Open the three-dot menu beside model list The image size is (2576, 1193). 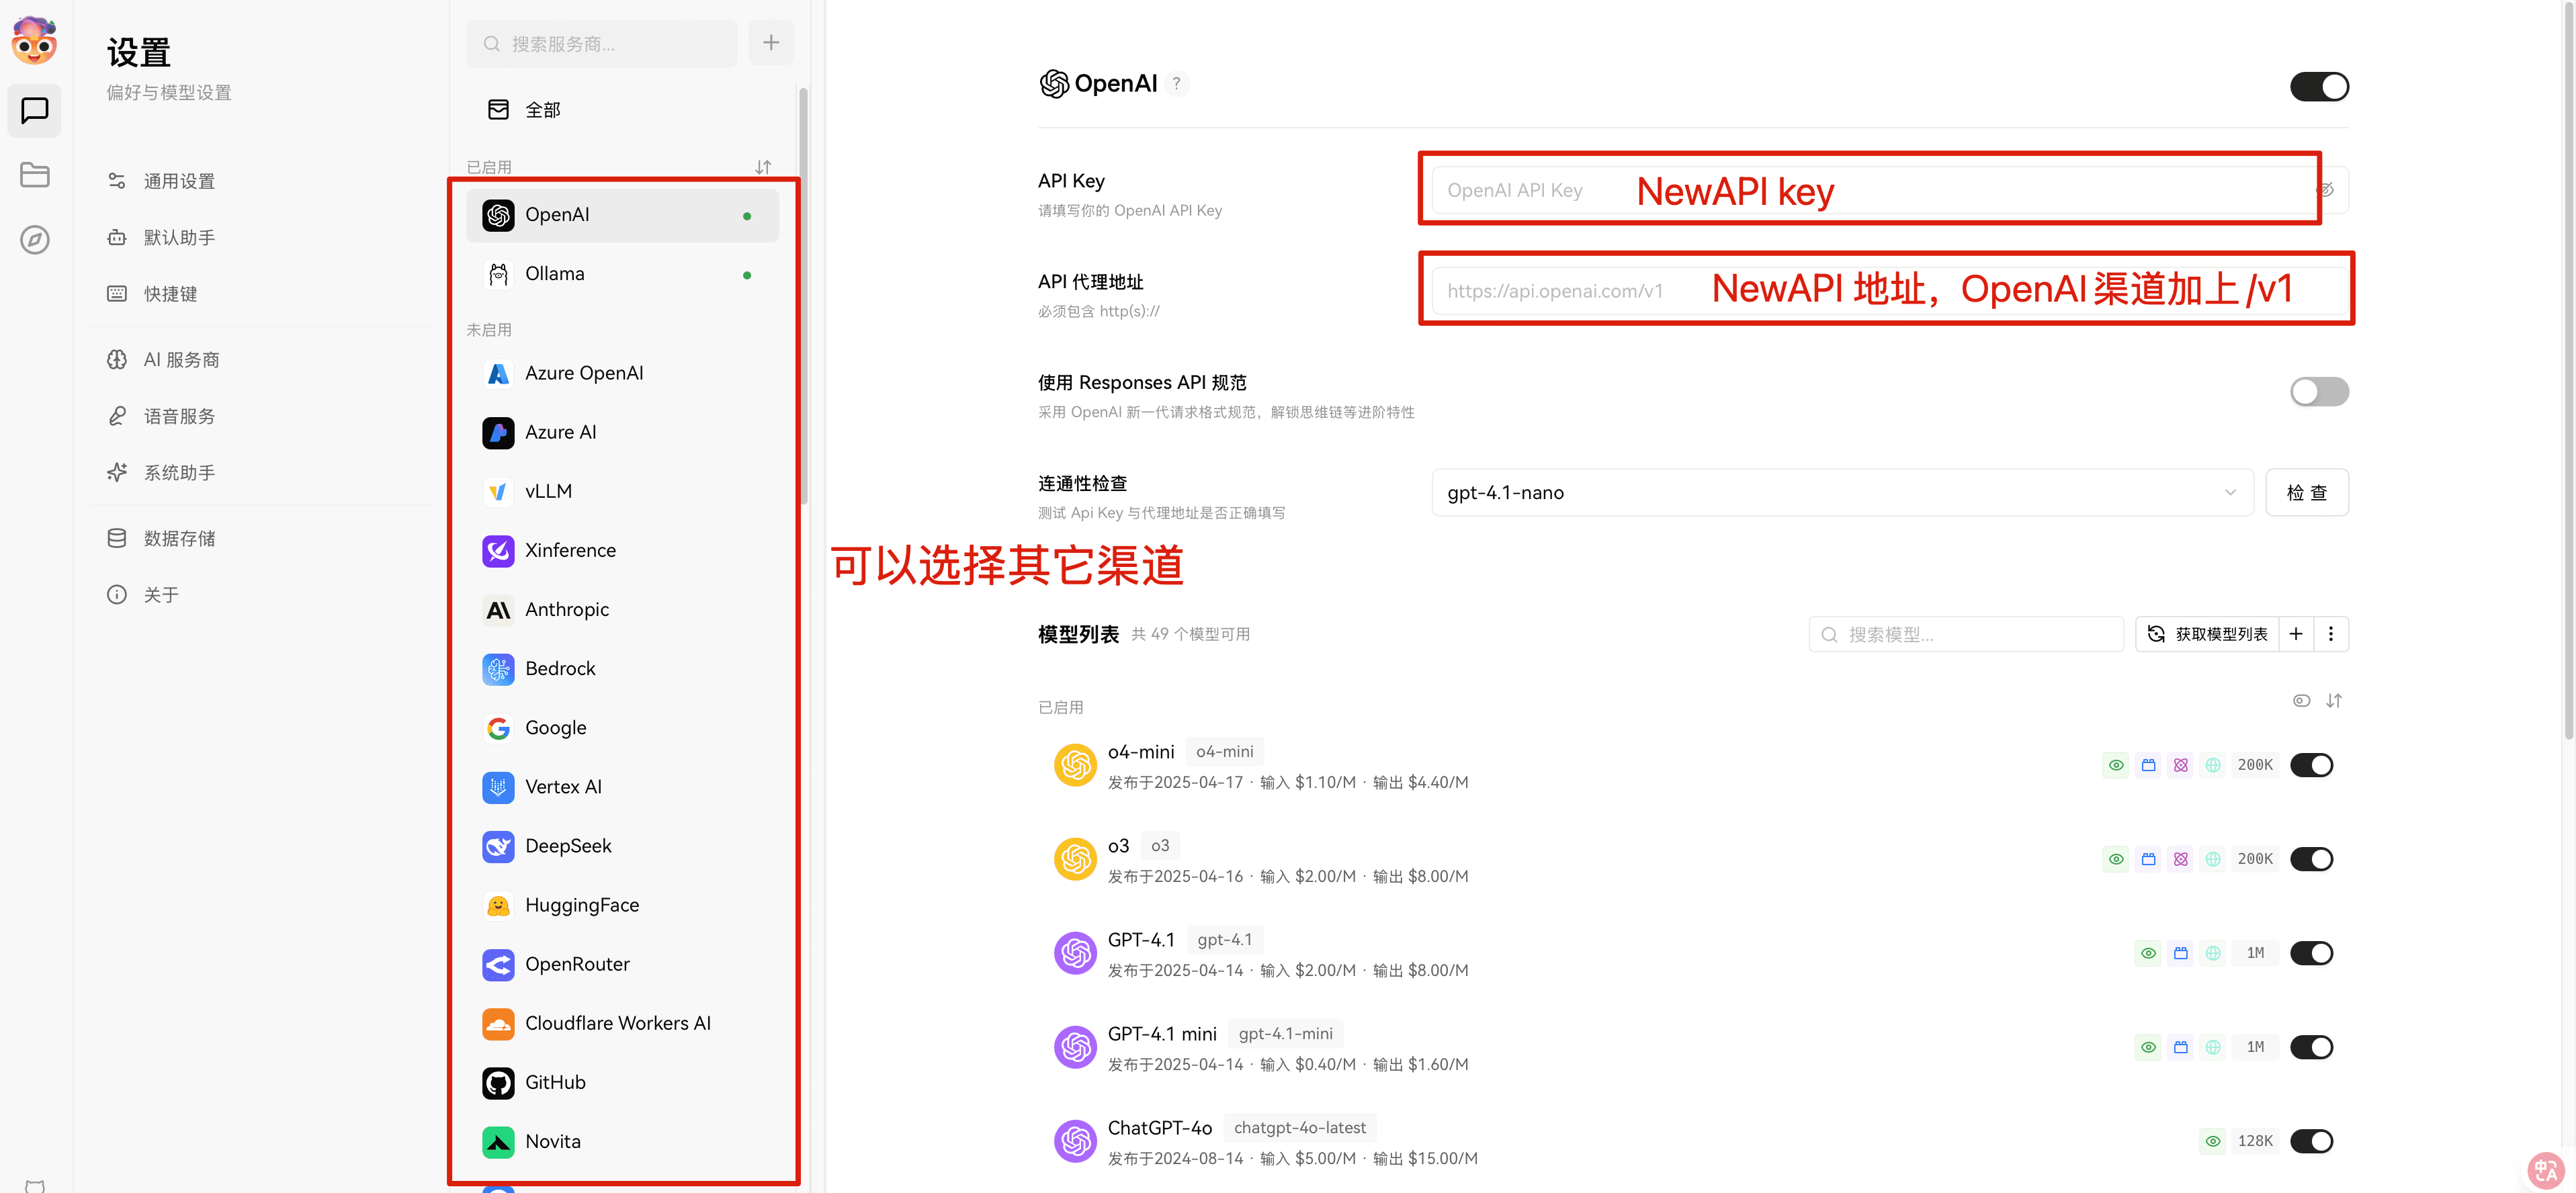pyautogui.click(x=2332, y=633)
